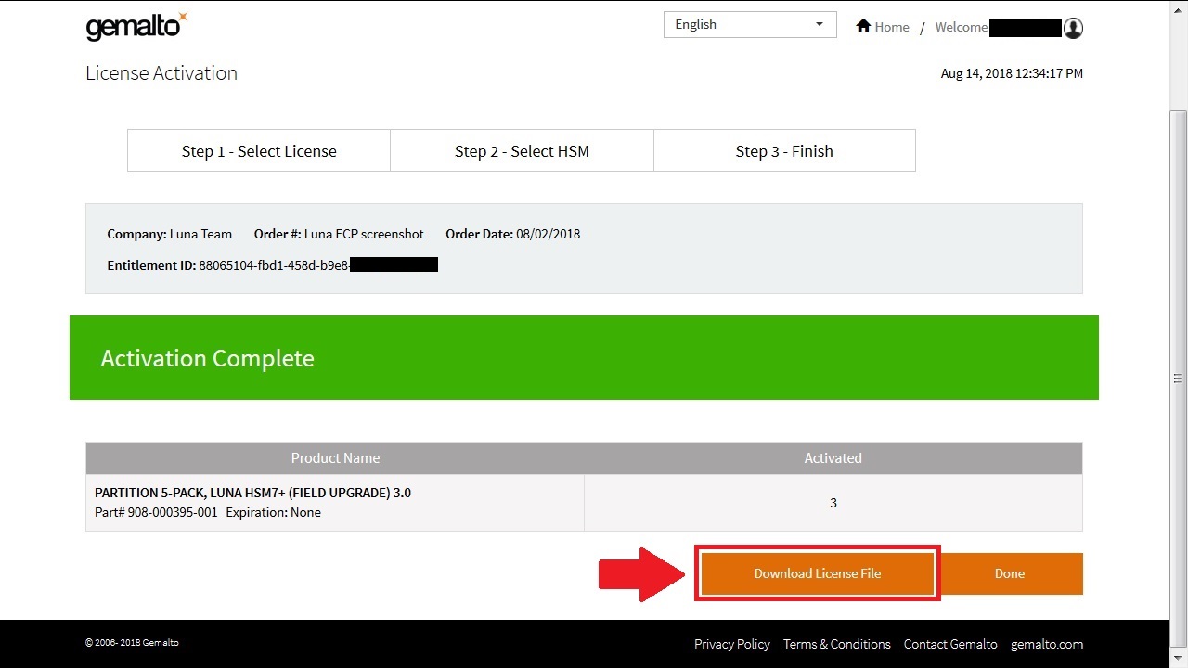Click the Product Name column header
Viewport: 1188px width, 668px height.
pos(335,458)
